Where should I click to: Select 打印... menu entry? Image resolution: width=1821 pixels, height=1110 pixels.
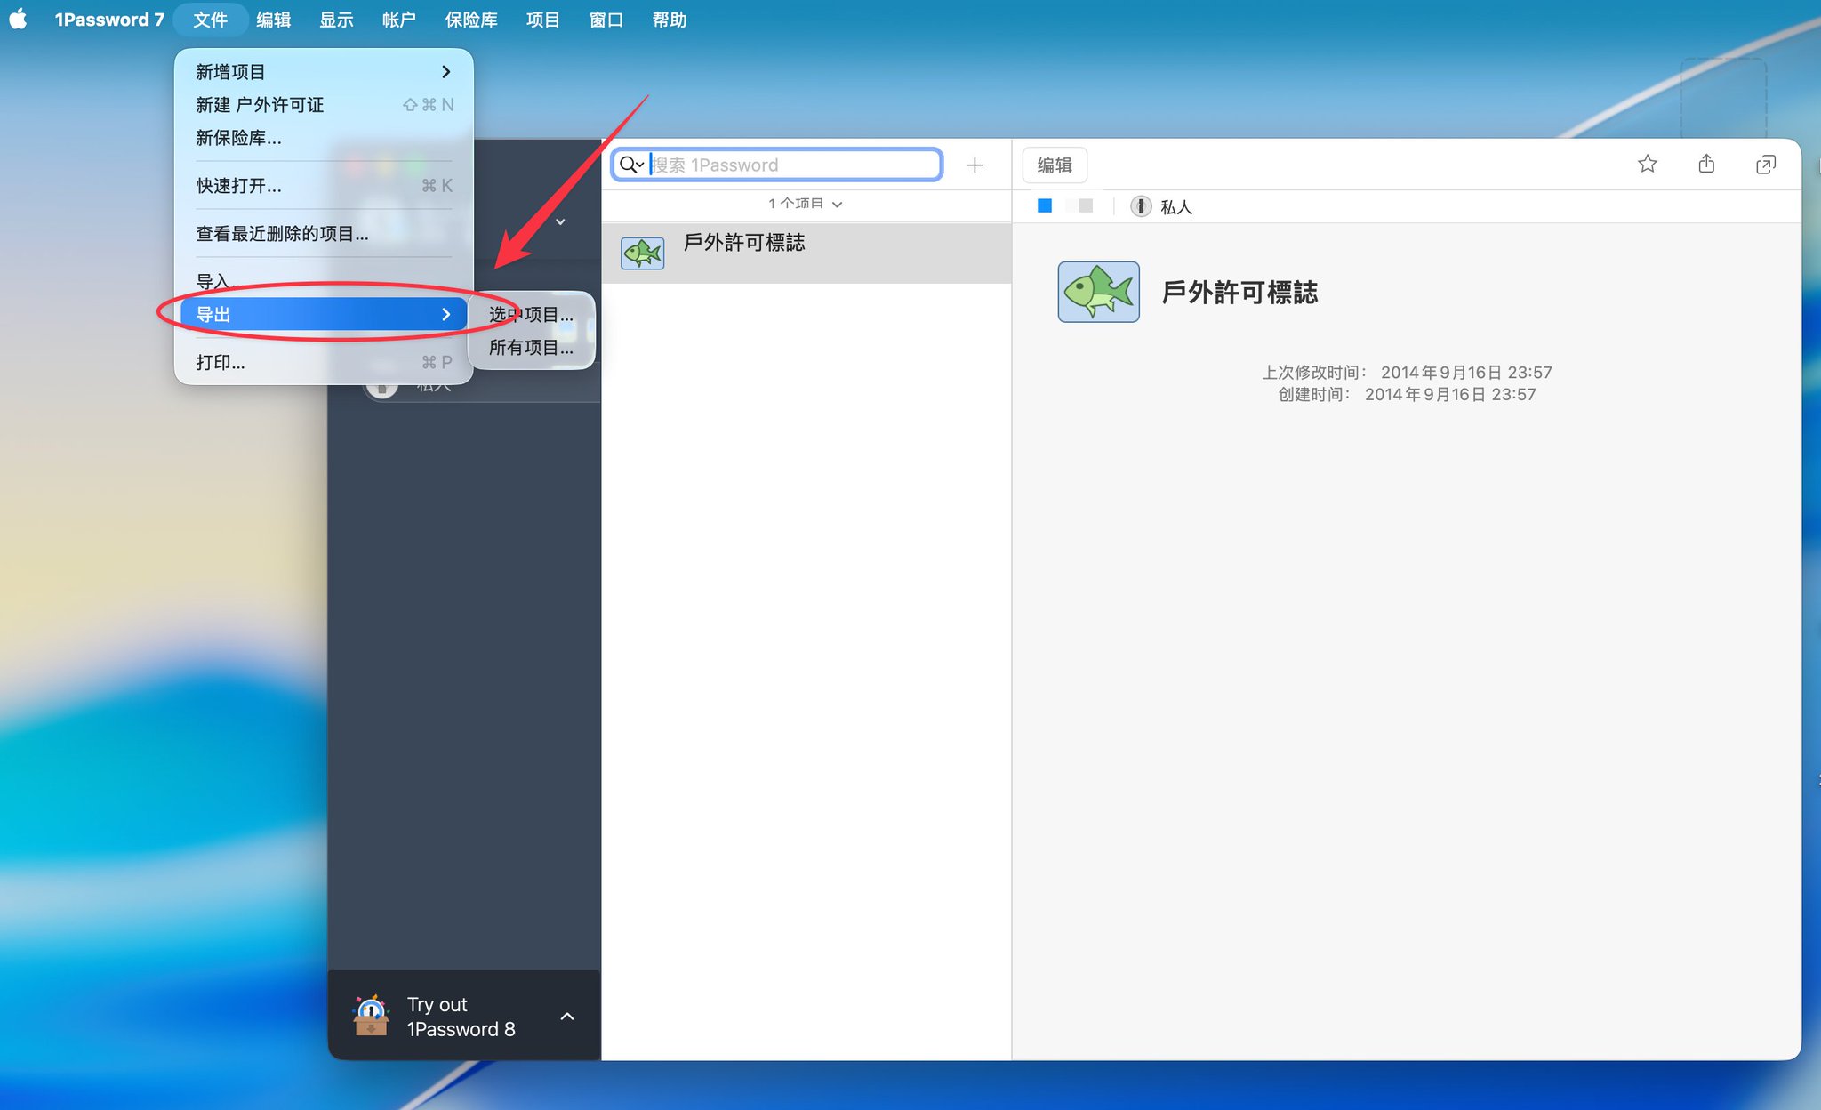point(324,363)
